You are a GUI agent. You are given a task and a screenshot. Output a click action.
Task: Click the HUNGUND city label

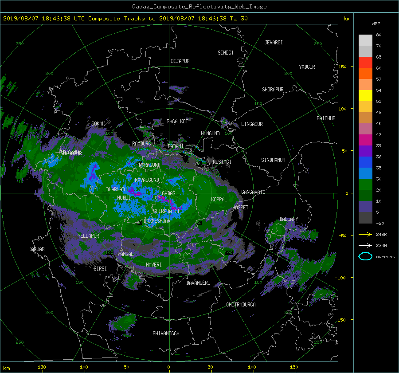click(210, 133)
